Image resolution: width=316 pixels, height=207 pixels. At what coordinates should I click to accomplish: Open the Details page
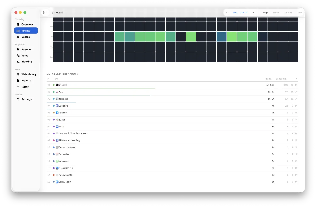click(x=26, y=37)
